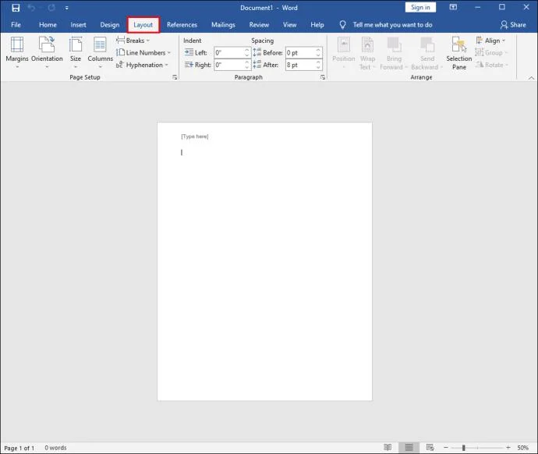
Task: Open the Group dropdown
Action: point(490,52)
